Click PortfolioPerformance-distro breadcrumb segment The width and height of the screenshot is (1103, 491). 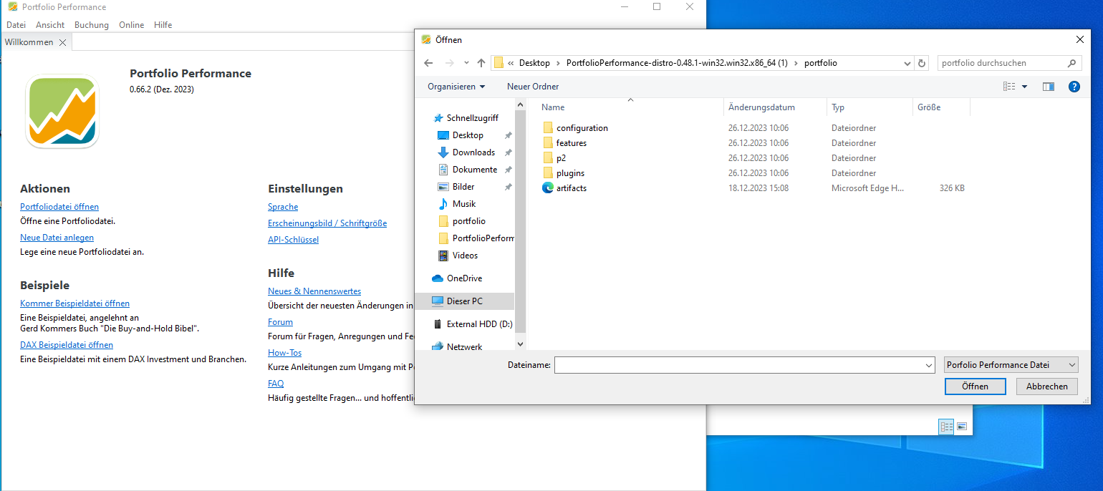coord(677,63)
